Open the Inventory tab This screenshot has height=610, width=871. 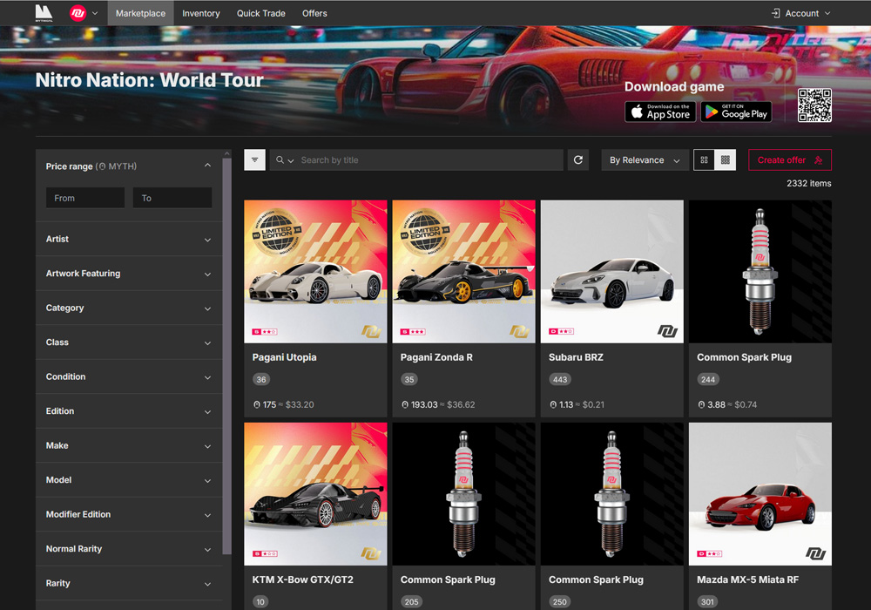pos(201,13)
